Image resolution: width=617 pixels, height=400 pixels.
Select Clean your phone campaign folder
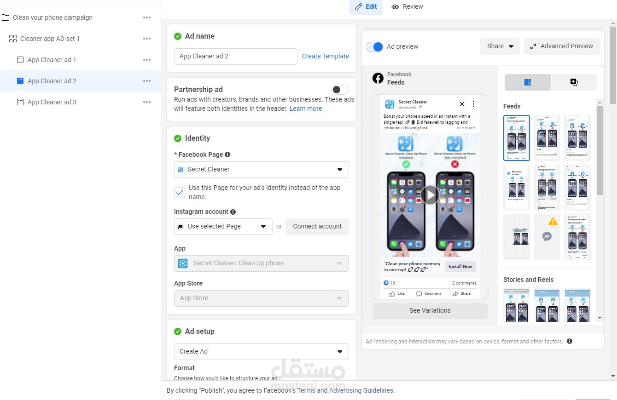(x=52, y=17)
